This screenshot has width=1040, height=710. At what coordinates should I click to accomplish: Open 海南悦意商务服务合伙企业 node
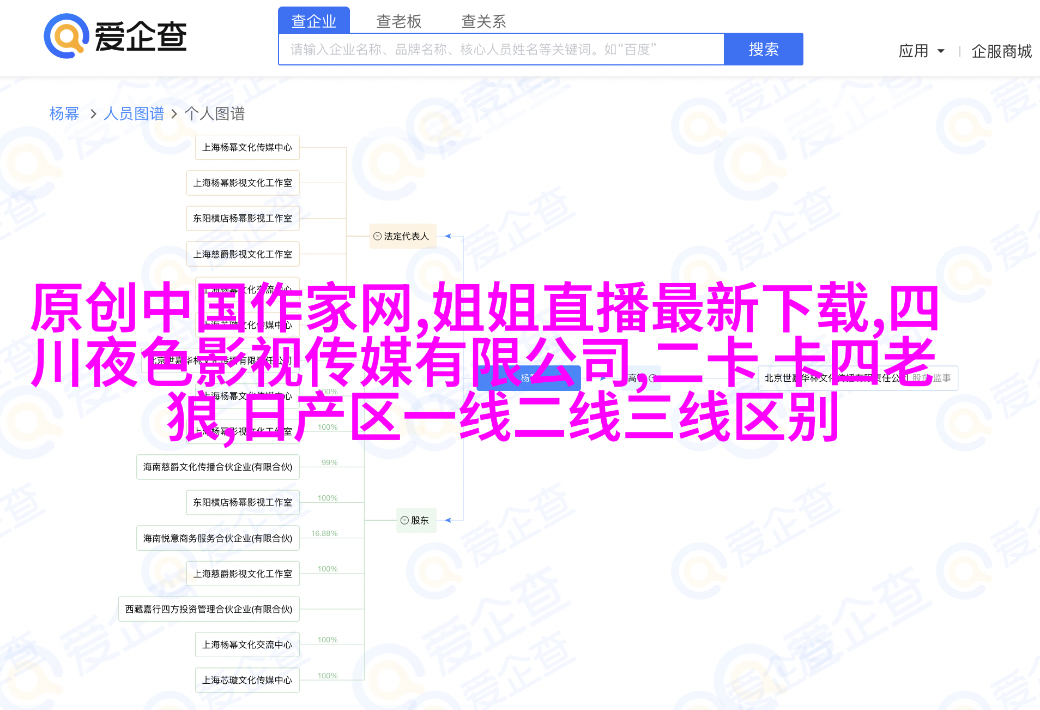(x=218, y=538)
